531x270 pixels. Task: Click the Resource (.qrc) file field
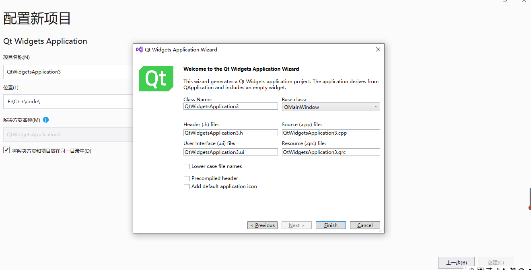[x=331, y=152]
